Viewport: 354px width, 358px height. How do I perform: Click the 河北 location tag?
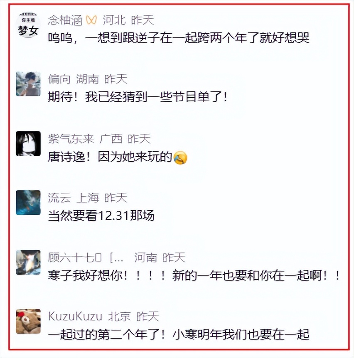tap(114, 20)
